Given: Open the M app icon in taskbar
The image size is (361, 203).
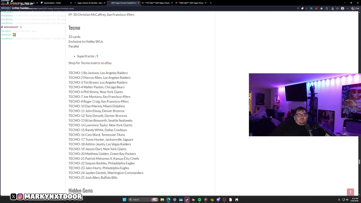Looking at the screenshot, I should [x=237, y=200].
